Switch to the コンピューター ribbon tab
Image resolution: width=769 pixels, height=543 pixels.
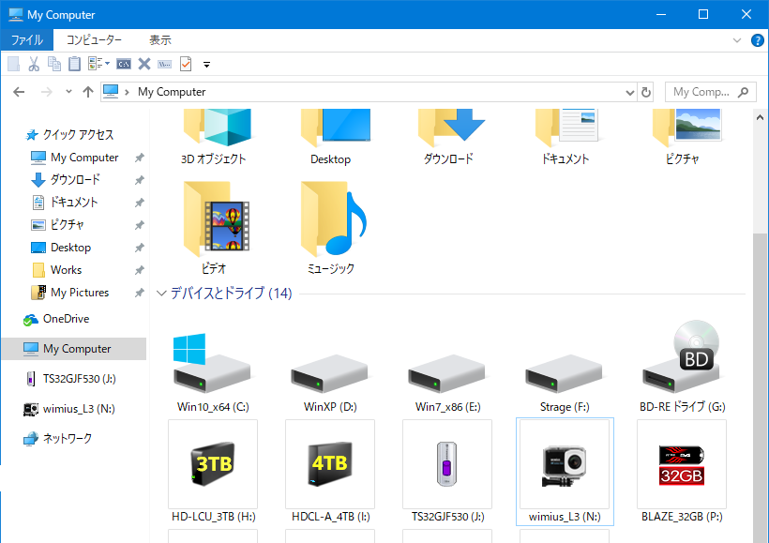click(x=94, y=40)
